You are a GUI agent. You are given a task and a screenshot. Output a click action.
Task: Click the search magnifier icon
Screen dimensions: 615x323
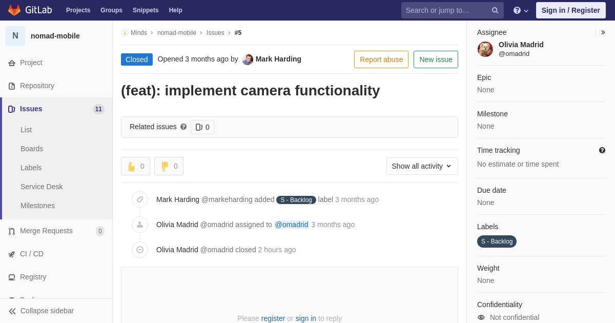pos(495,10)
